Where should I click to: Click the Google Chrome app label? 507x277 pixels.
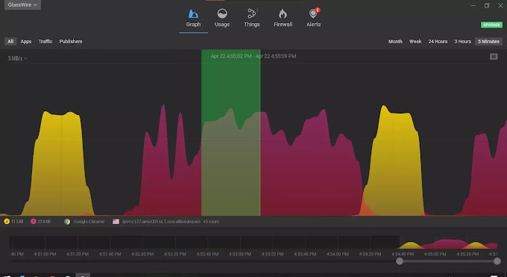(x=89, y=222)
